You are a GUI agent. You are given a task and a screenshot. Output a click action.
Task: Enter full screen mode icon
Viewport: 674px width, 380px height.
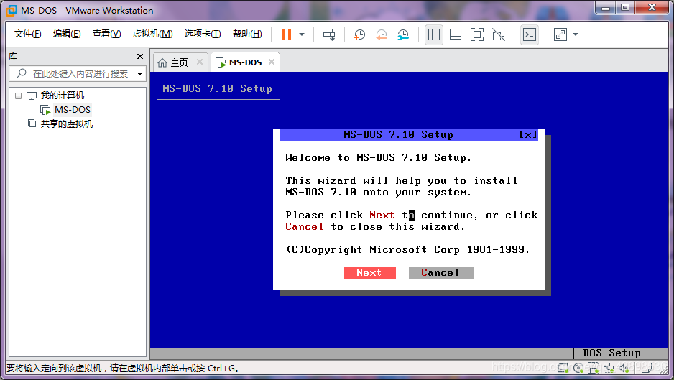pyautogui.click(x=476, y=34)
